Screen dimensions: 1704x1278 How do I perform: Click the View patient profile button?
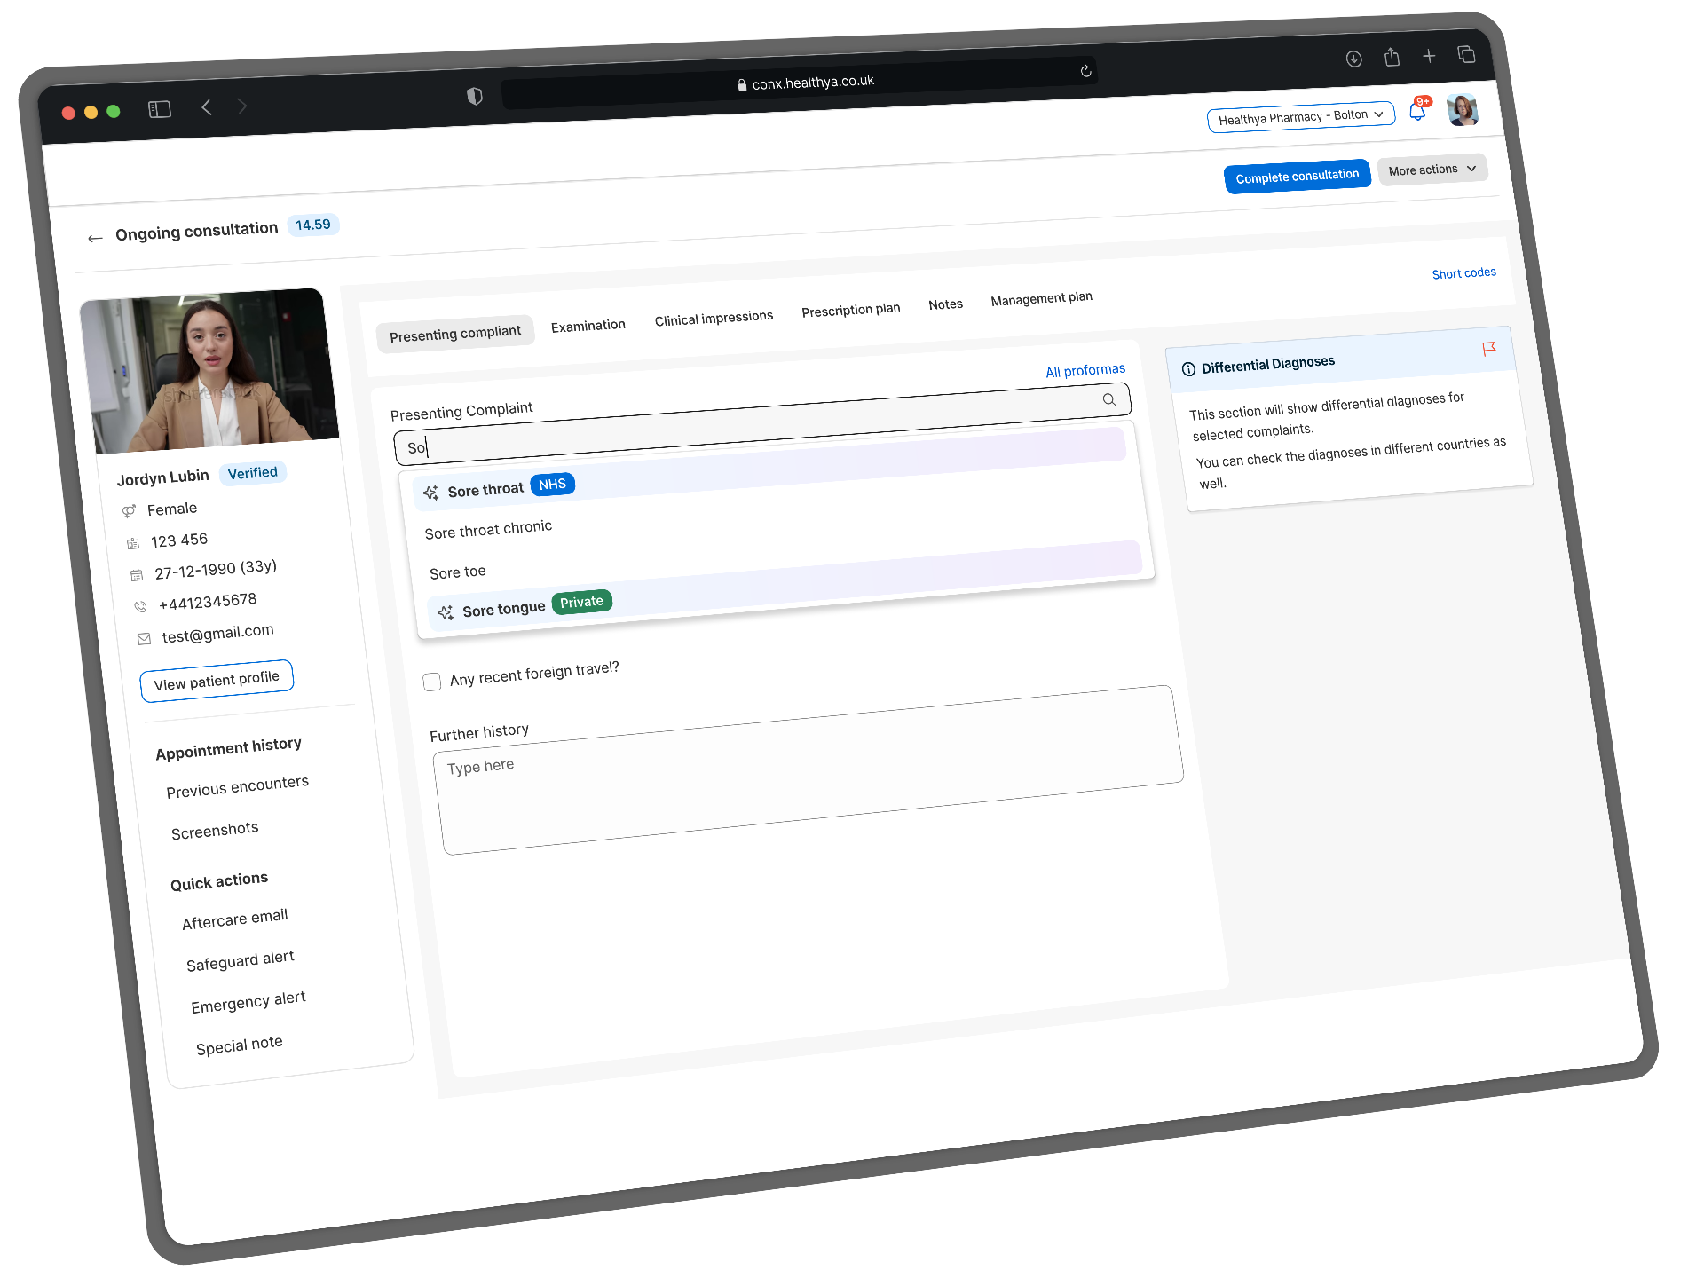217,681
